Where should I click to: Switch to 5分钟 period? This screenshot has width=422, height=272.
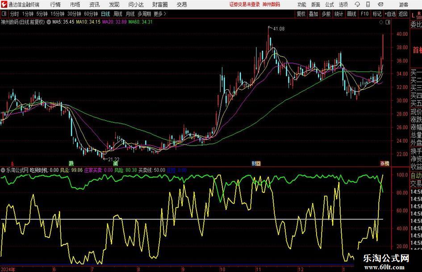pos(42,14)
